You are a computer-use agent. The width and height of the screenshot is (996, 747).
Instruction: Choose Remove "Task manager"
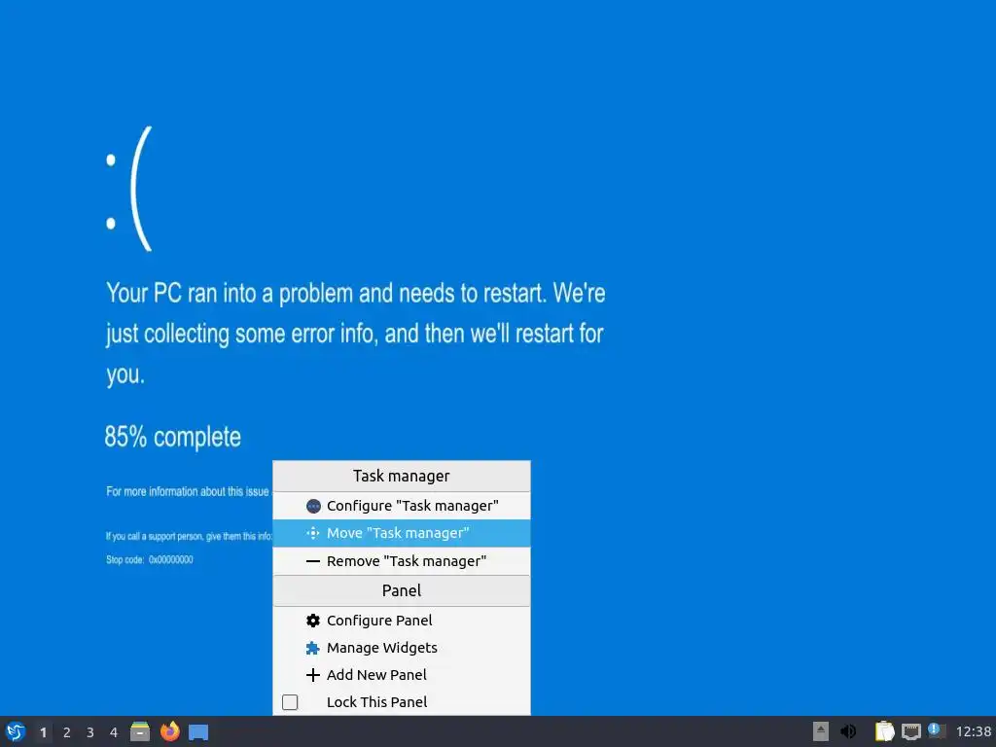click(x=402, y=561)
